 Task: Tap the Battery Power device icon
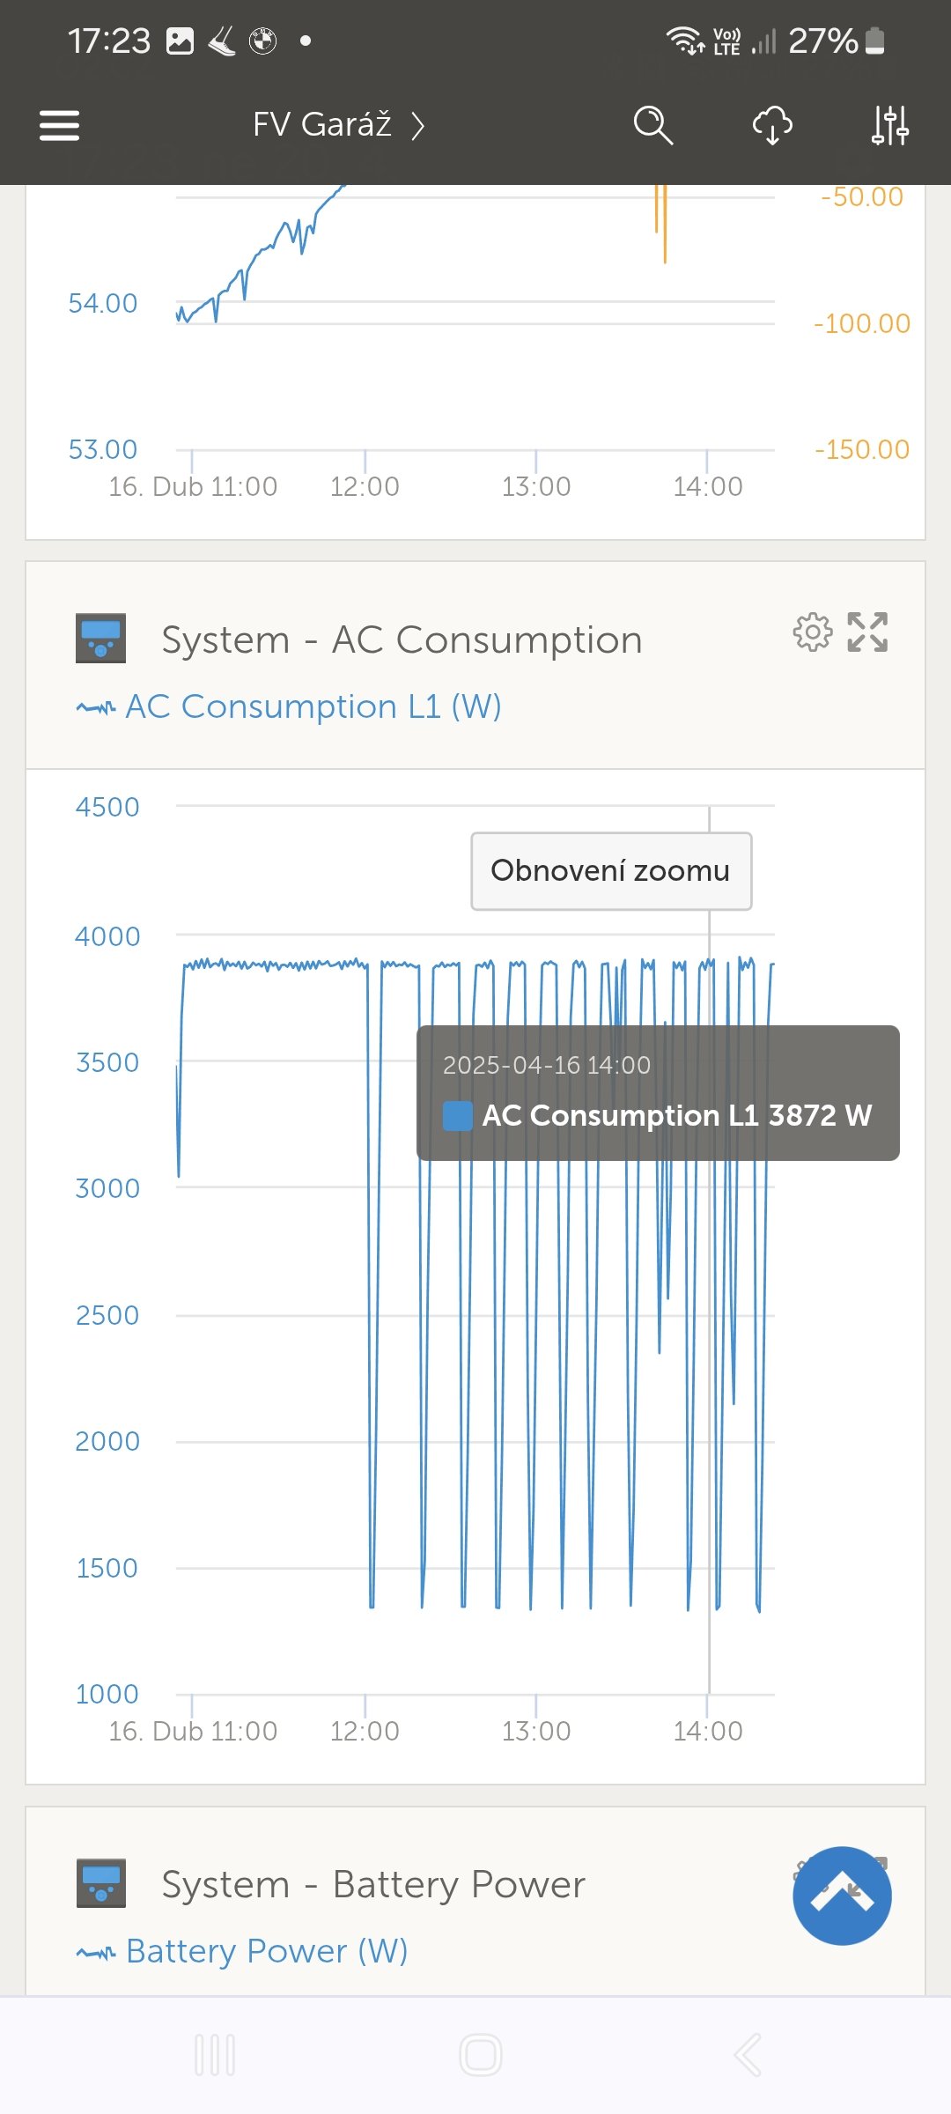coord(100,1883)
